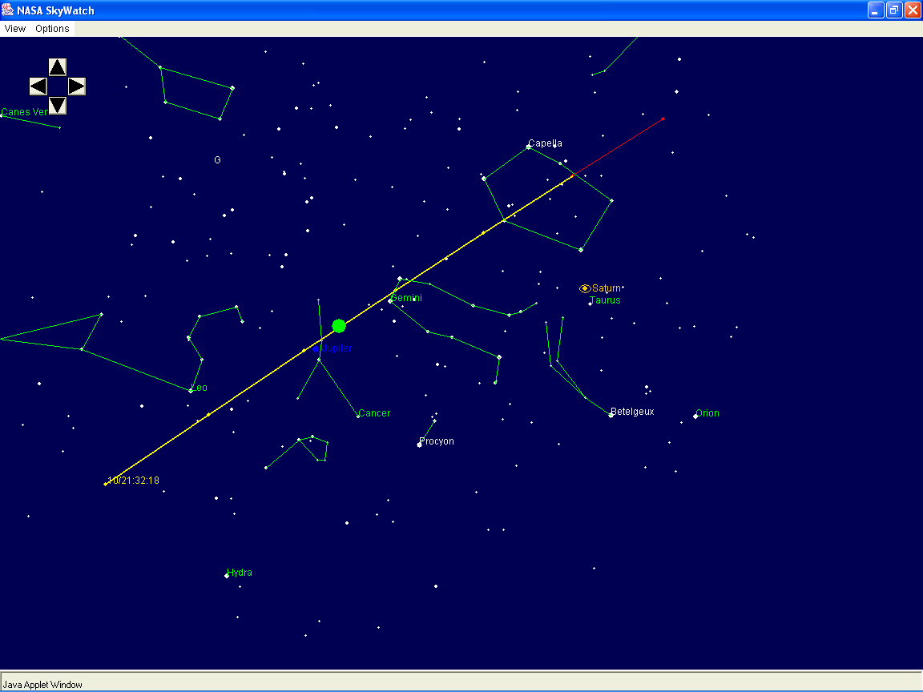Click the Capella star label
923x692 pixels.
coord(545,143)
